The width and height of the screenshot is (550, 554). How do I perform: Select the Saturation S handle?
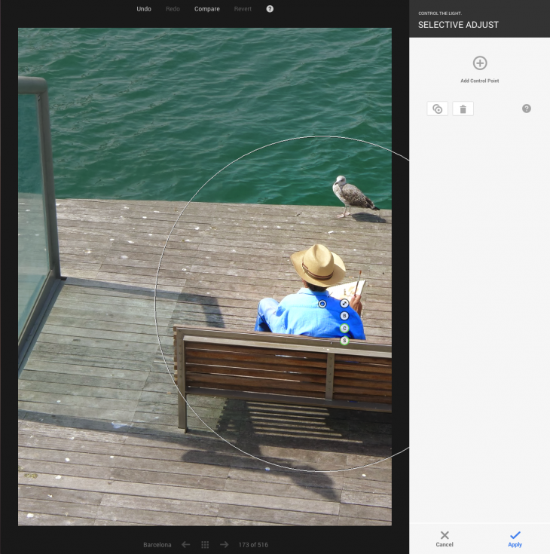click(x=344, y=341)
